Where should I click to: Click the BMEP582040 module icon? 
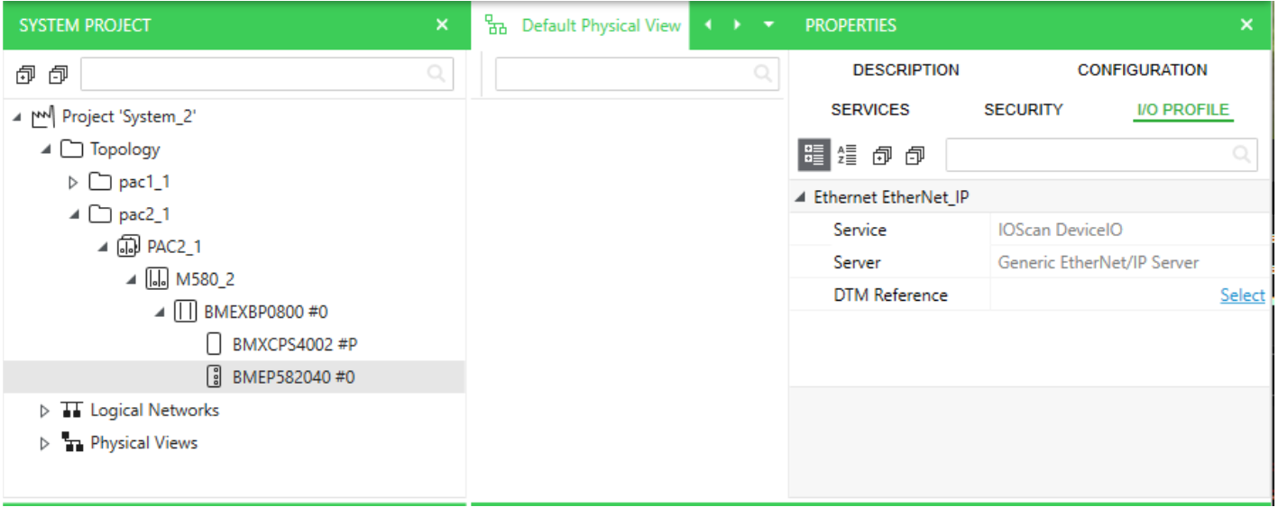click(x=214, y=376)
